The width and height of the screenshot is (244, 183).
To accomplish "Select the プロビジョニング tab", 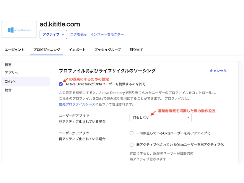I will pos(46,50).
